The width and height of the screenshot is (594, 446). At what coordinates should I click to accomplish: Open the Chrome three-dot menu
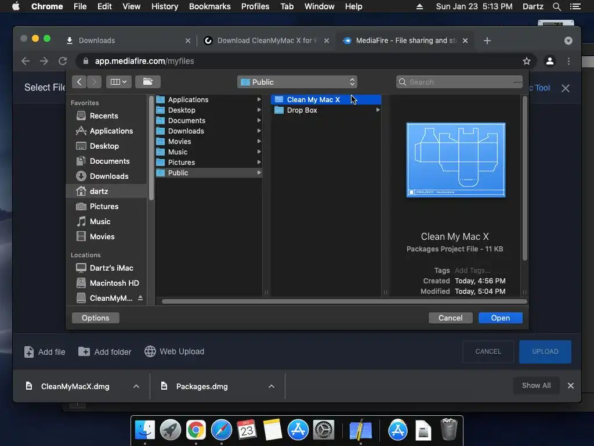[x=568, y=61]
